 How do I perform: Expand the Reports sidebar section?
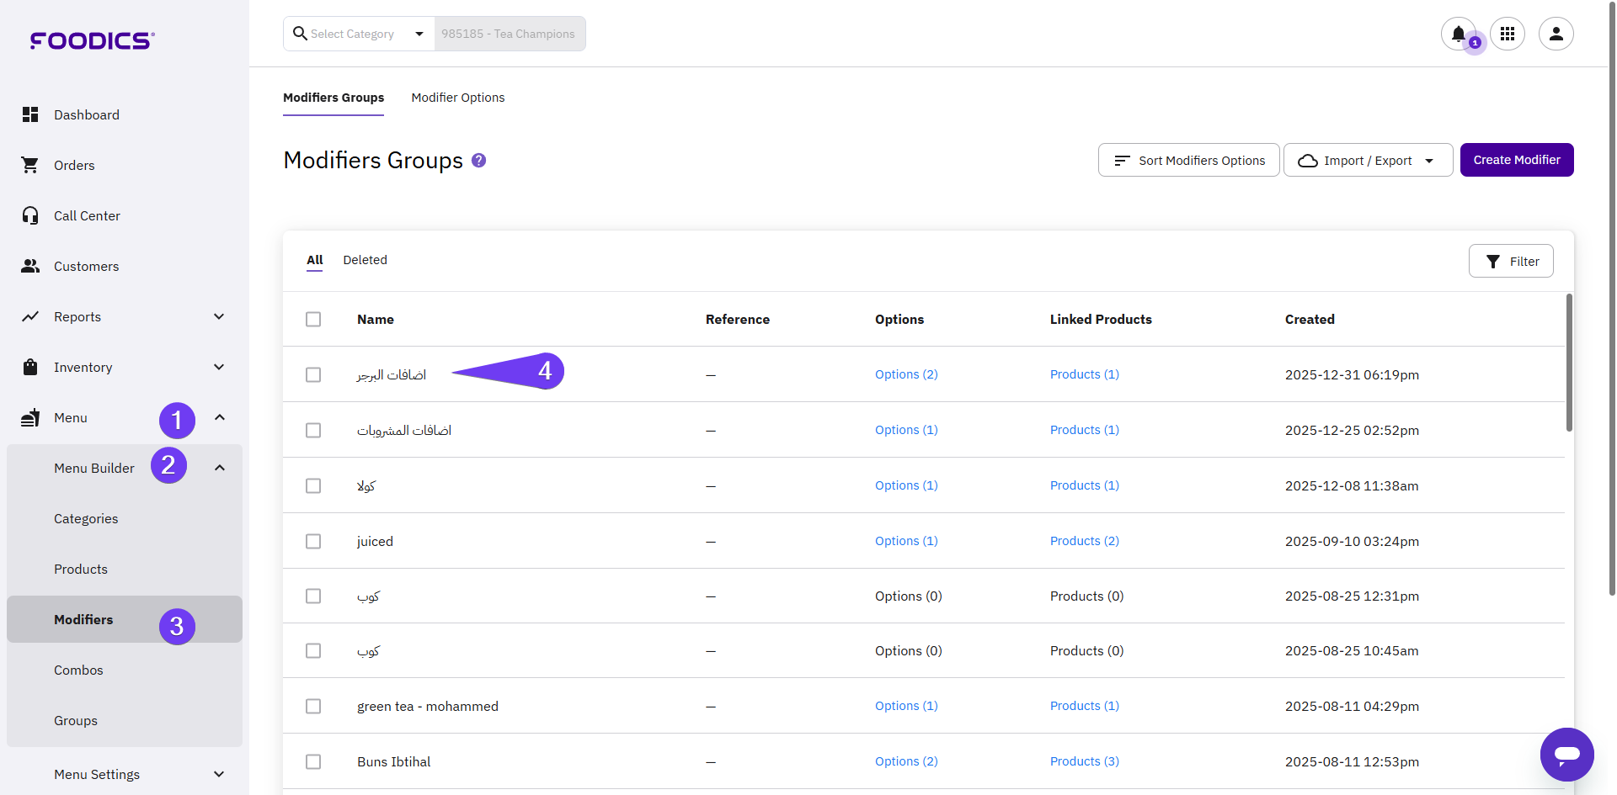pyautogui.click(x=219, y=316)
